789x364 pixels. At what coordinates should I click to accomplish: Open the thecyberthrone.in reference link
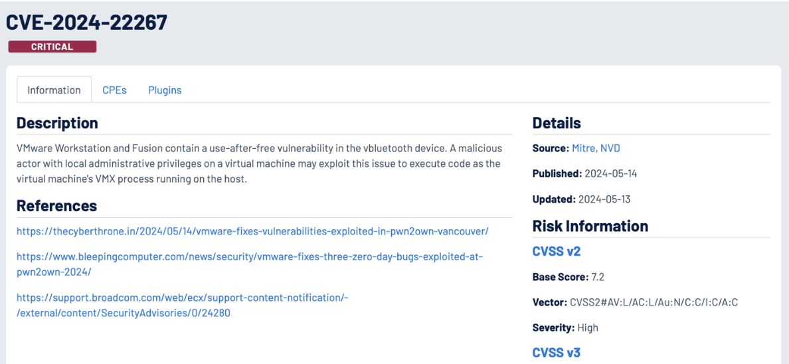coord(252,231)
